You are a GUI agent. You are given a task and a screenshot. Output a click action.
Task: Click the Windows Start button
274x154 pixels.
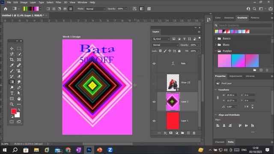click(5, 150)
